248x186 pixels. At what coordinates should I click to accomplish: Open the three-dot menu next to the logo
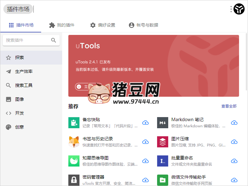231,9
